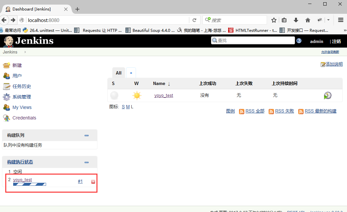347x212 pixels.
Task: Go to browser home page icon
Action: [307, 20]
